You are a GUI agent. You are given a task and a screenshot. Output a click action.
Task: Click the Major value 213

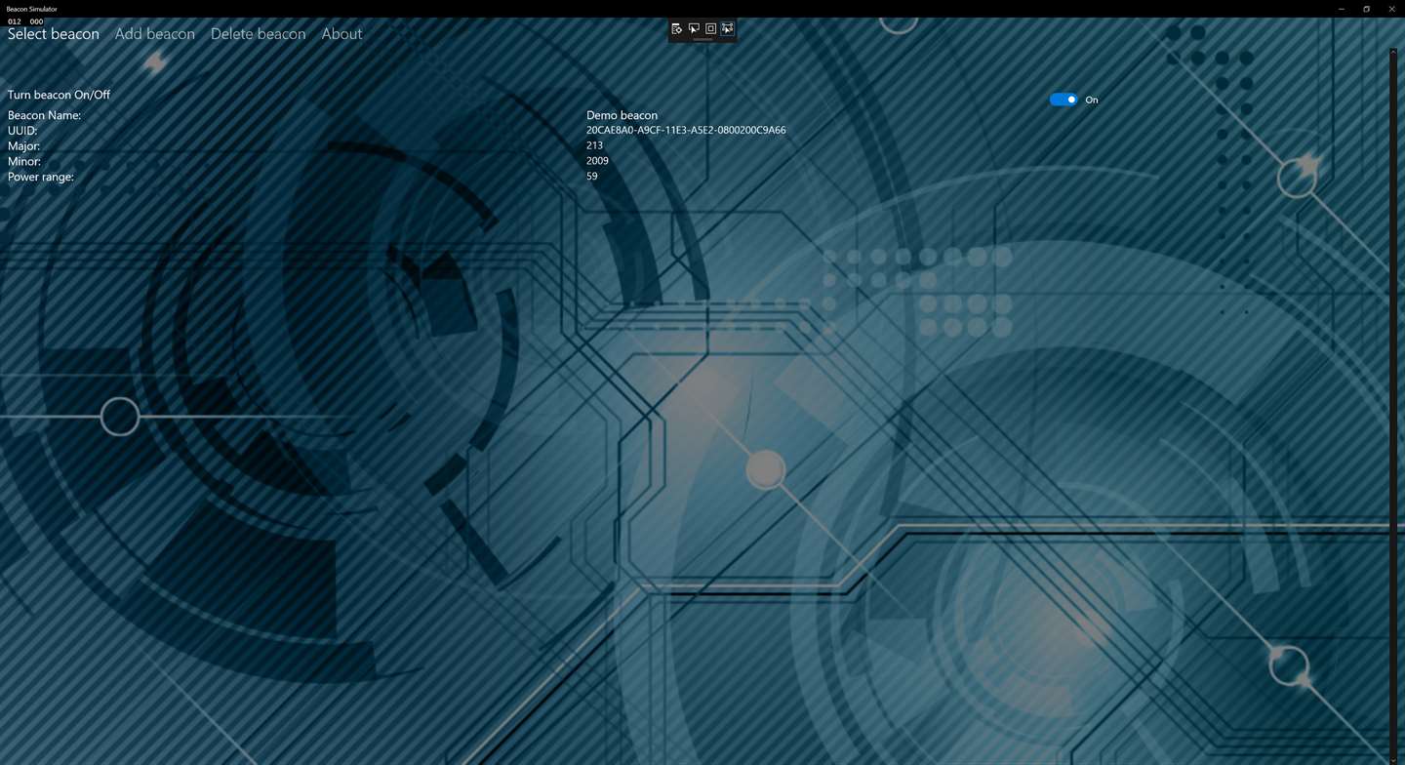coord(594,145)
